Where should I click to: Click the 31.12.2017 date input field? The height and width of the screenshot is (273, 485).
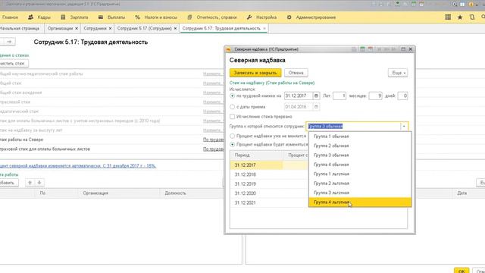(299, 96)
